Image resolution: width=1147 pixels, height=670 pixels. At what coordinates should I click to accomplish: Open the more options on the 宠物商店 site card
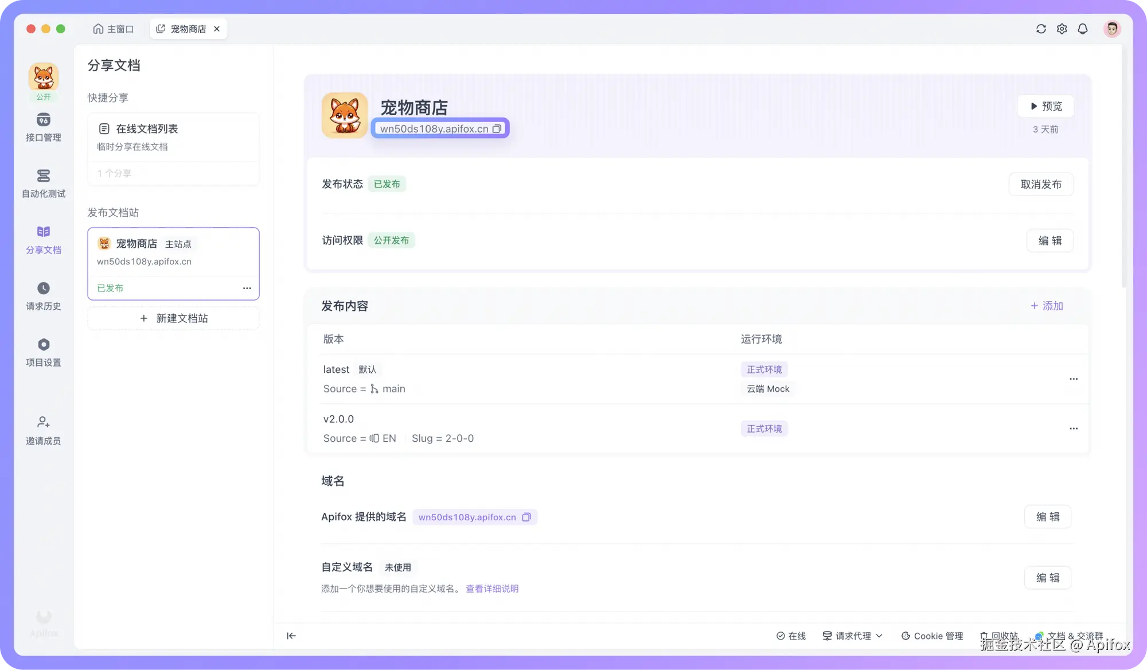coord(247,288)
